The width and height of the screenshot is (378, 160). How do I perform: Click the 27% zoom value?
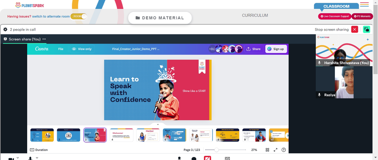coord(254,150)
